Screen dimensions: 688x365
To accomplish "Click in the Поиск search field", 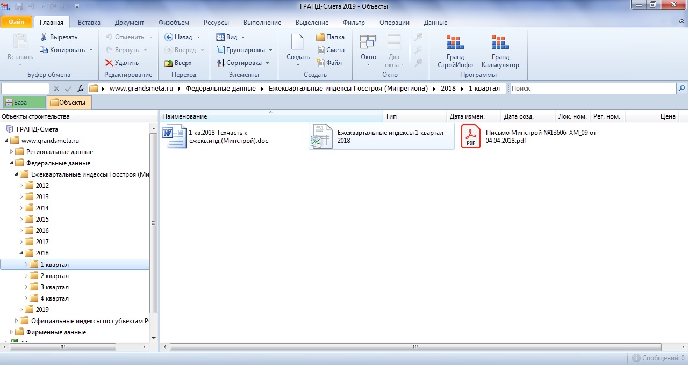I will [x=593, y=89].
